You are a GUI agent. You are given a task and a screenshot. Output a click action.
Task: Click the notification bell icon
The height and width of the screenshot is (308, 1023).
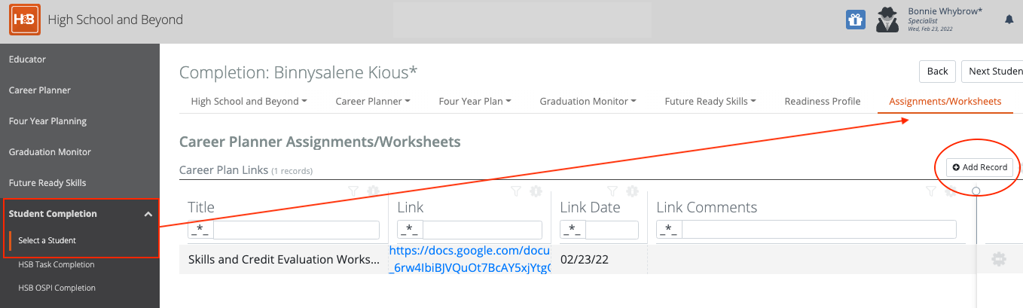coord(1009,20)
